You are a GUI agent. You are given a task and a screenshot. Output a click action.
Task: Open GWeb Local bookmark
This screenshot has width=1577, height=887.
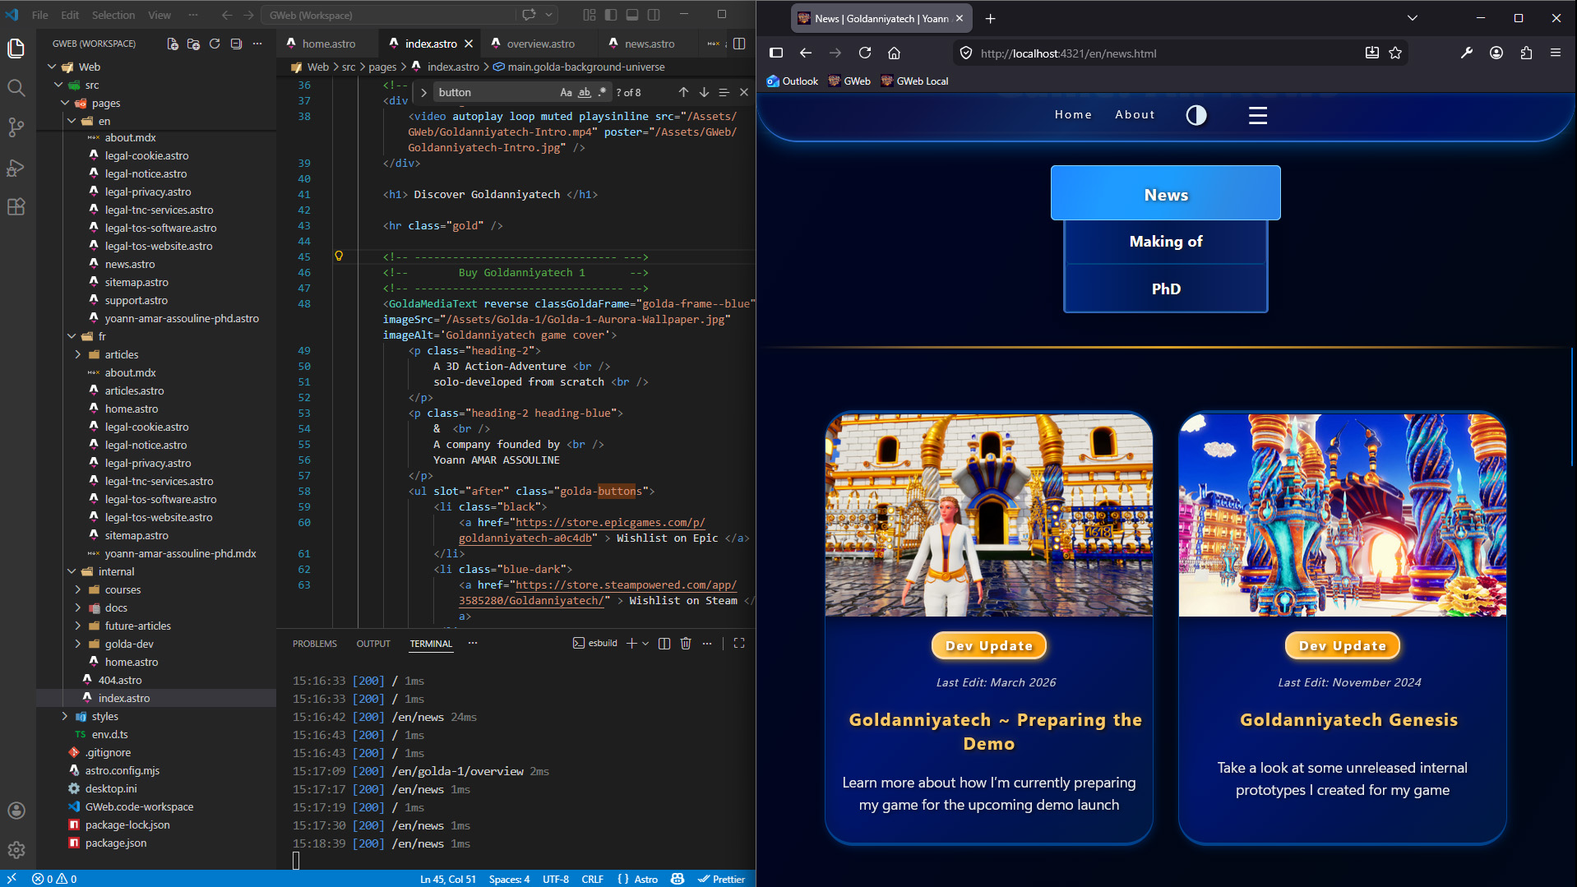coord(914,81)
